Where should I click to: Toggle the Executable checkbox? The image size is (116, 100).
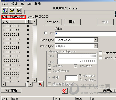tap(75, 66)
